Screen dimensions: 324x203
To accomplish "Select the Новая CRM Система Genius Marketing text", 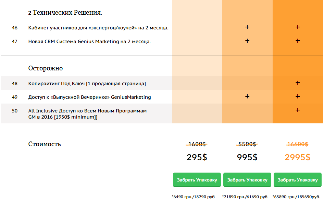I will (x=89, y=41).
